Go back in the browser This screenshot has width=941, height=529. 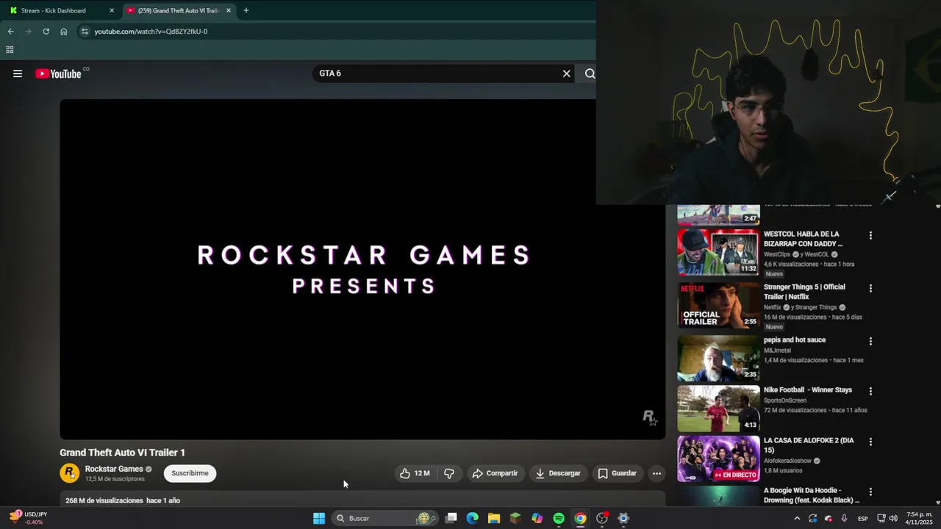point(10,32)
